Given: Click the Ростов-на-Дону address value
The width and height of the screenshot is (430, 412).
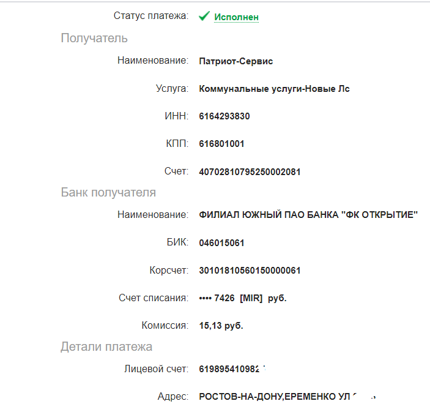Looking at the screenshot, I should point(287,397).
